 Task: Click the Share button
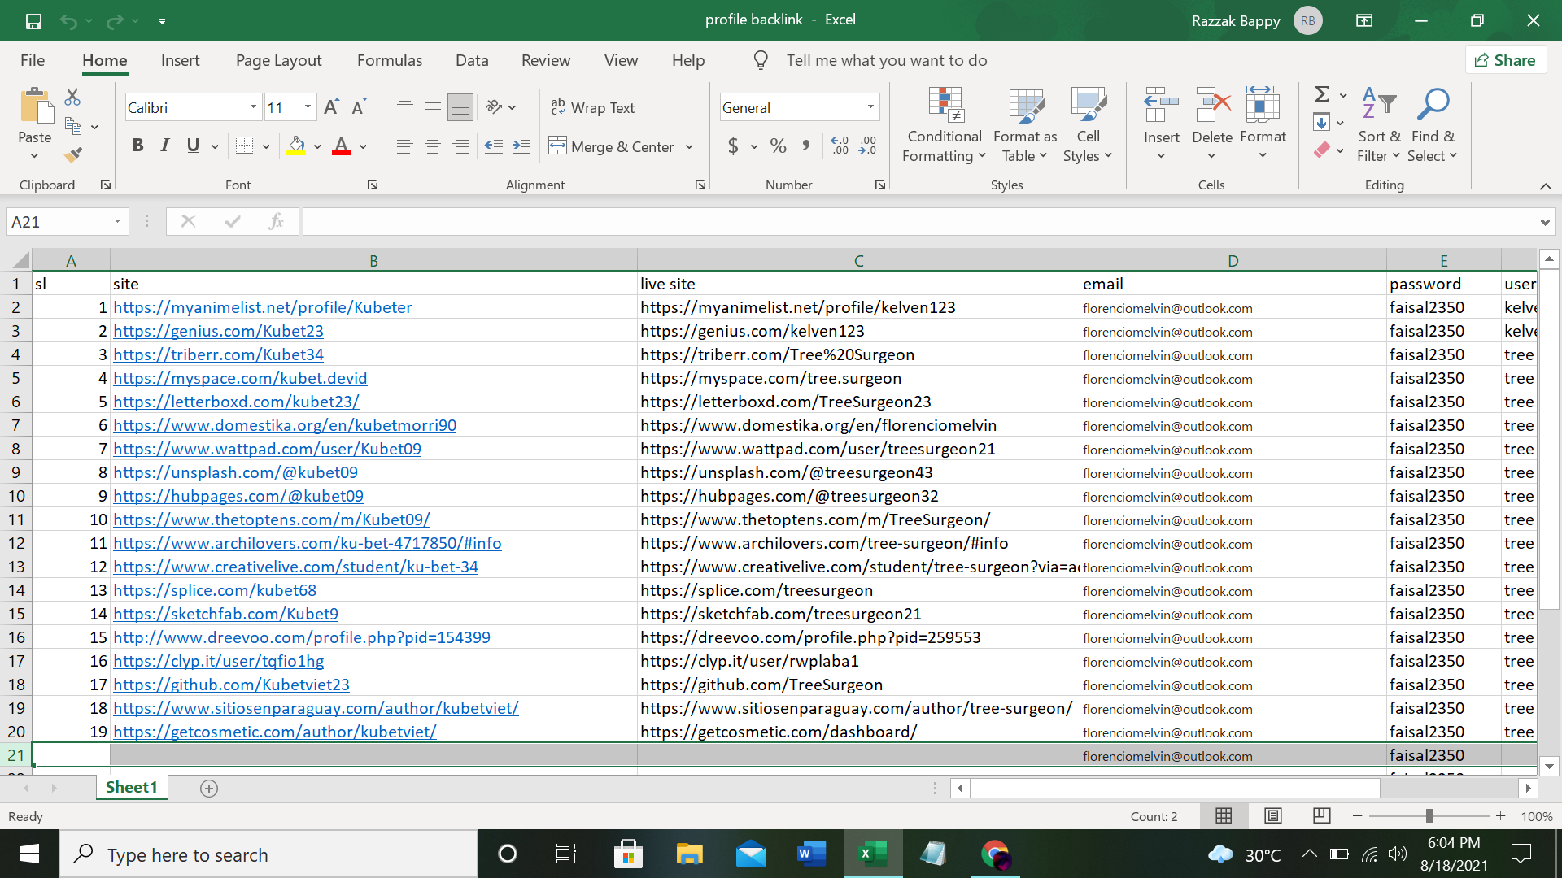tap(1505, 59)
